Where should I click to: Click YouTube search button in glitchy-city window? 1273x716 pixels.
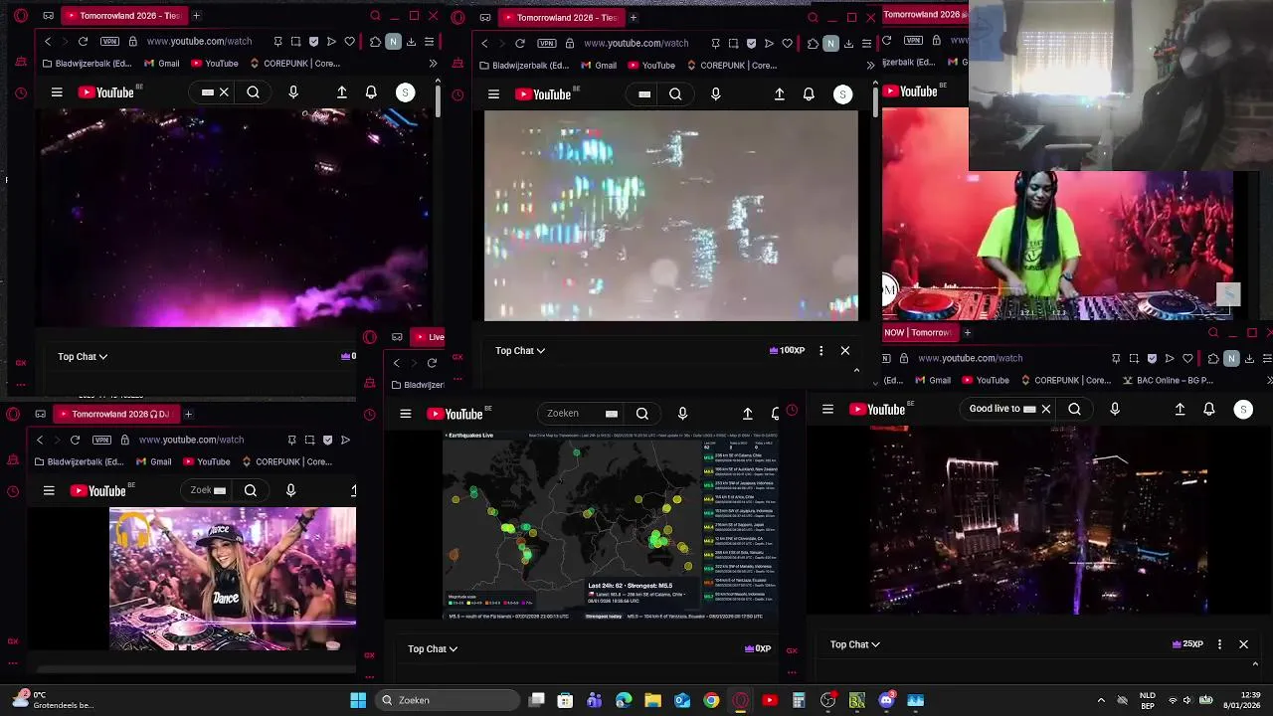pos(675,94)
